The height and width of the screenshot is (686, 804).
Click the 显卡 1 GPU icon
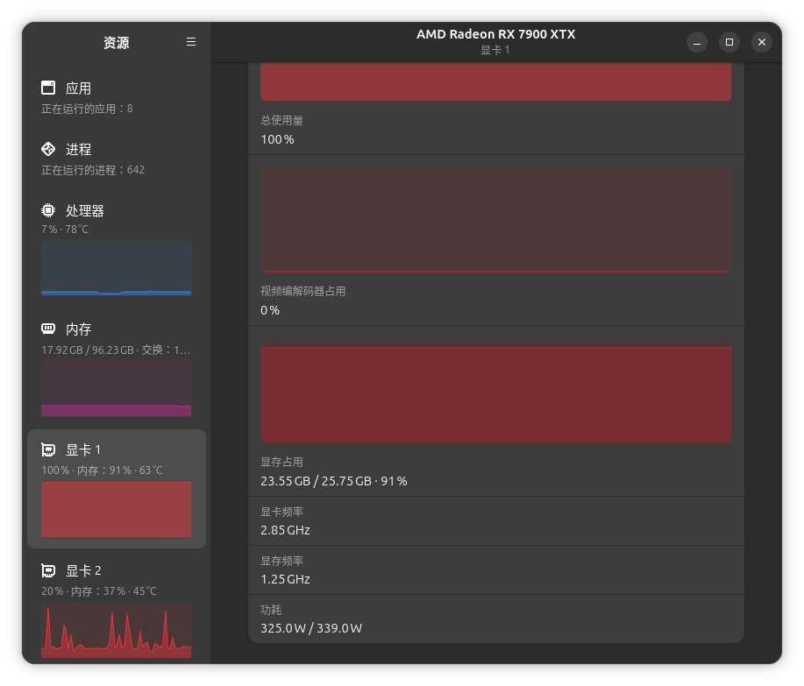[48, 449]
